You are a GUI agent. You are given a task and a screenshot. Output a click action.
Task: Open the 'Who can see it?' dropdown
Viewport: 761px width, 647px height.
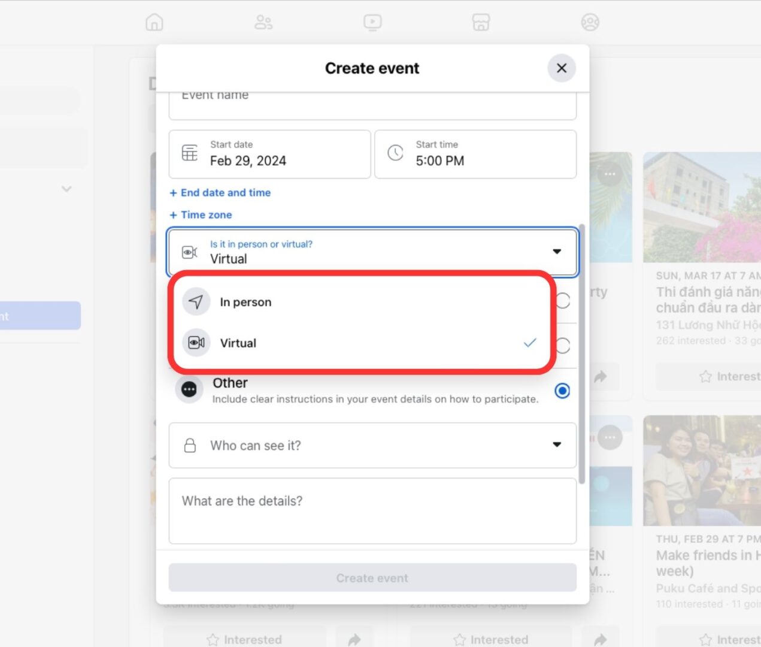[x=372, y=445]
